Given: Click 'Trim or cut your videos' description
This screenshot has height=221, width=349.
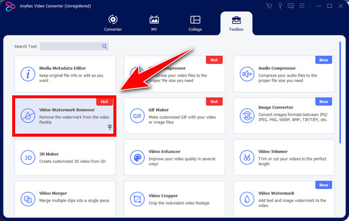Looking at the screenshot, I should click(292, 161).
